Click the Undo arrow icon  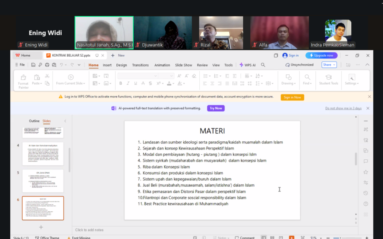pyautogui.click(x=62, y=65)
